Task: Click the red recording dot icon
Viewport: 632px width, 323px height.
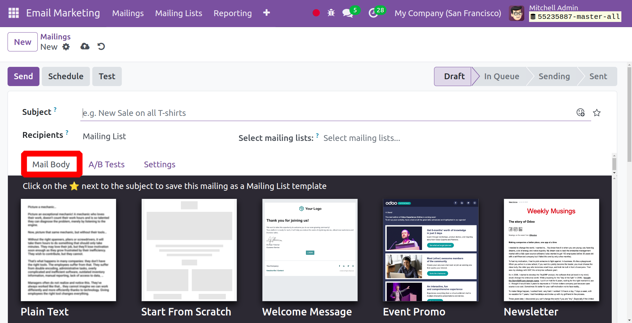Action: click(316, 13)
